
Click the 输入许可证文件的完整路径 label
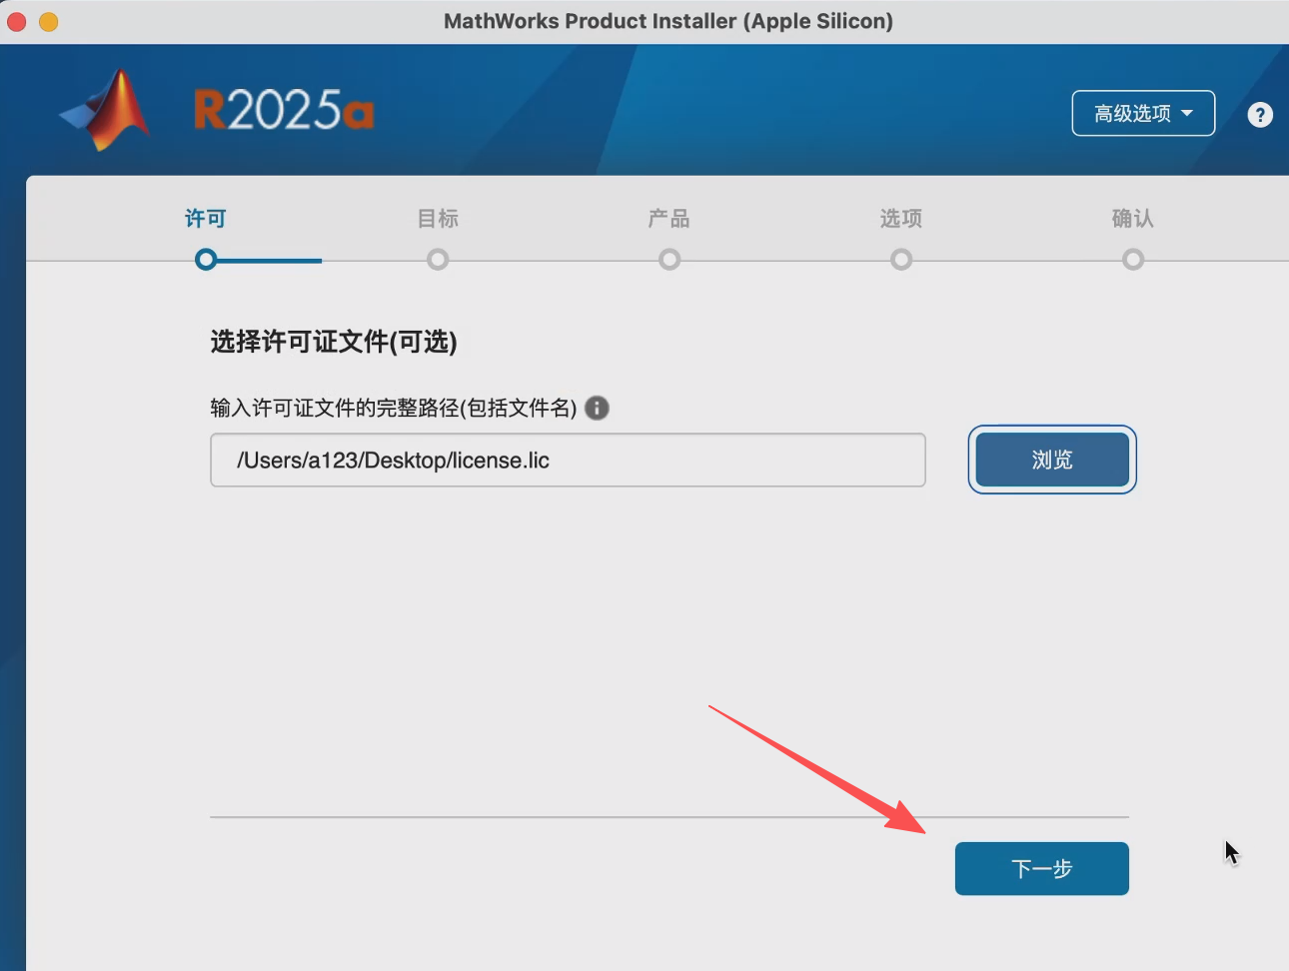point(394,408)
